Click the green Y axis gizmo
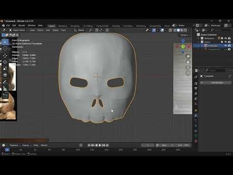The width and height of the screenshot is (233, 175). pyautogui.click(x=183, y=47)
